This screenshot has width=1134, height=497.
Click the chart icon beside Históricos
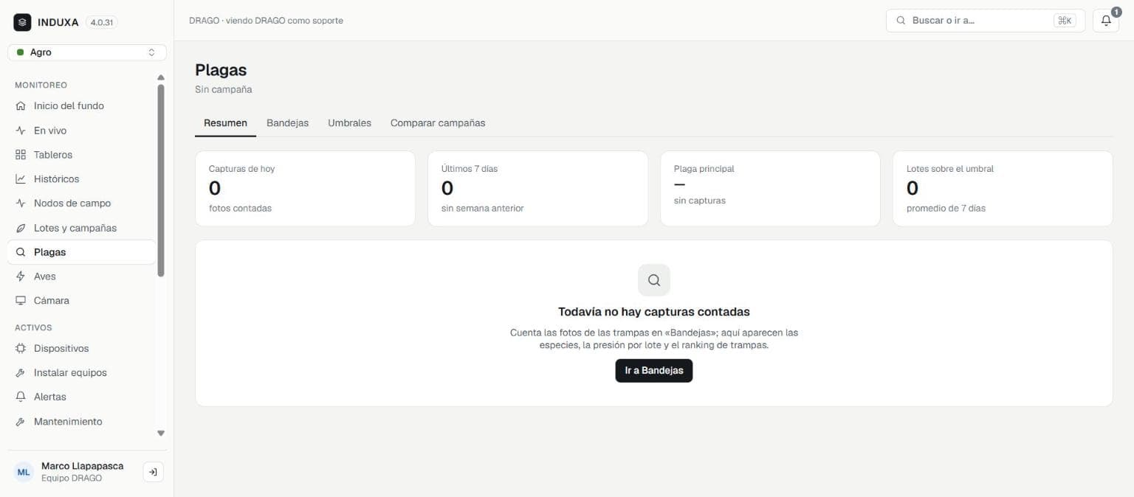click(21, 179)
